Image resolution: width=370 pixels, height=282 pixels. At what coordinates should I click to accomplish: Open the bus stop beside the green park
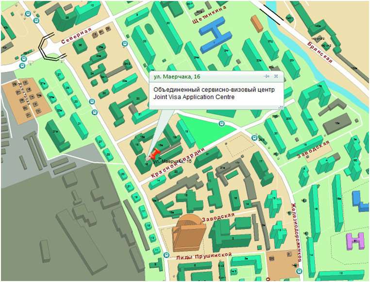(221, 123)
